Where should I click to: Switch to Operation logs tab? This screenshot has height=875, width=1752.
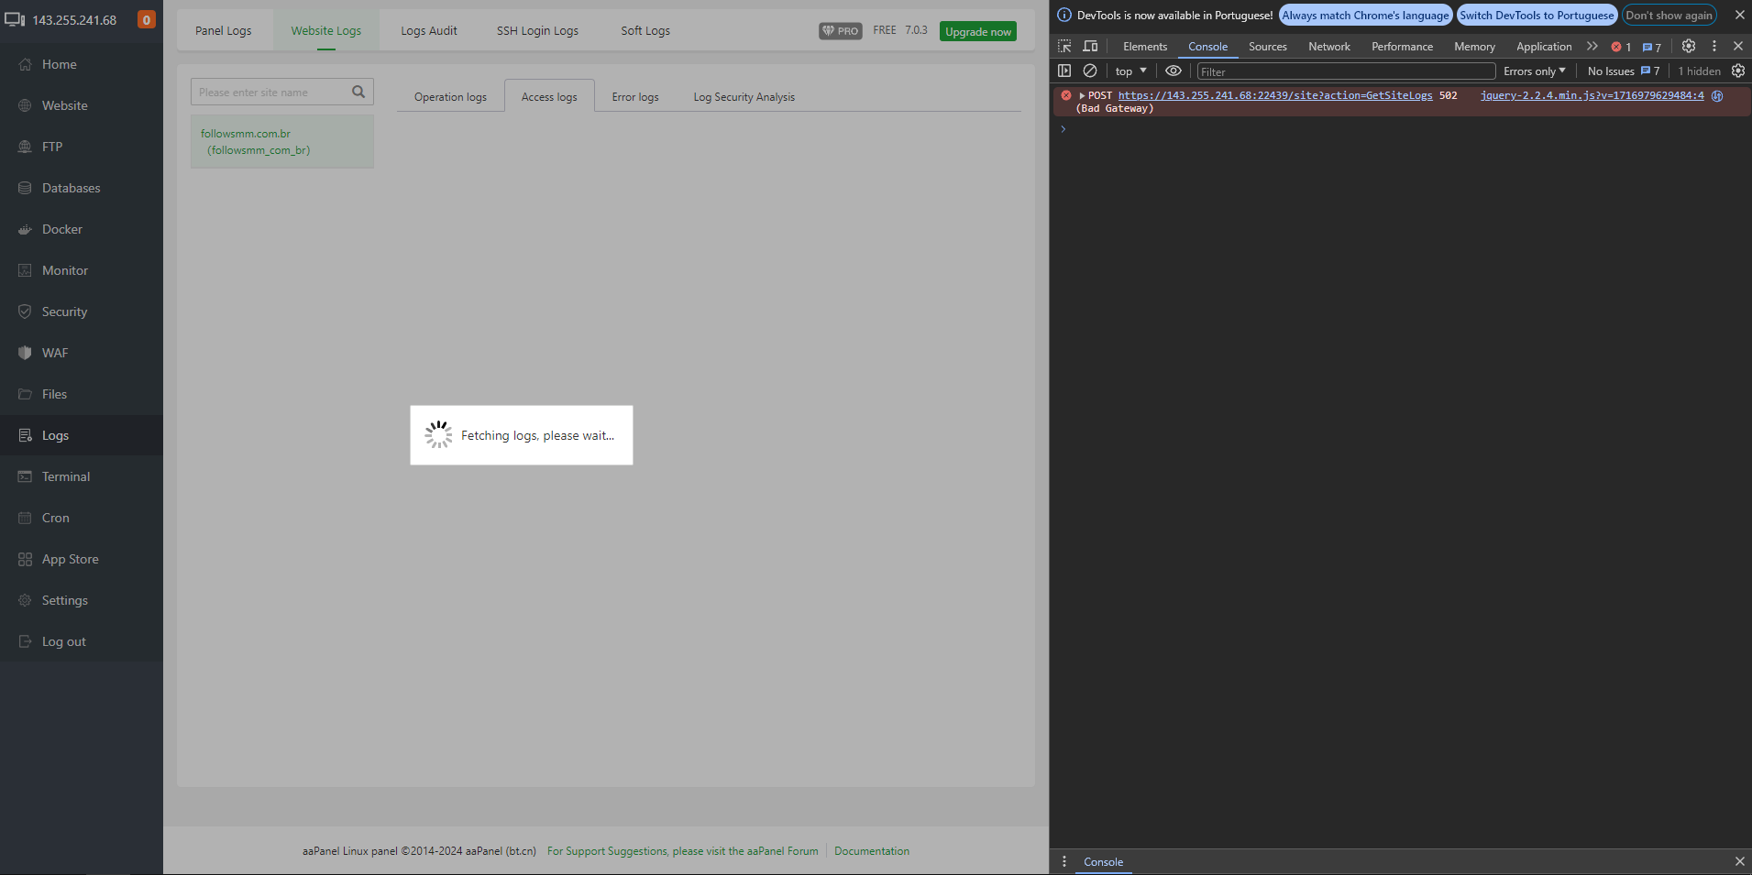click(x=450, y=96)
